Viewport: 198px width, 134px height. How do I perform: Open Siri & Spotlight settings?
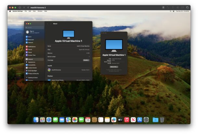(32, 71)
